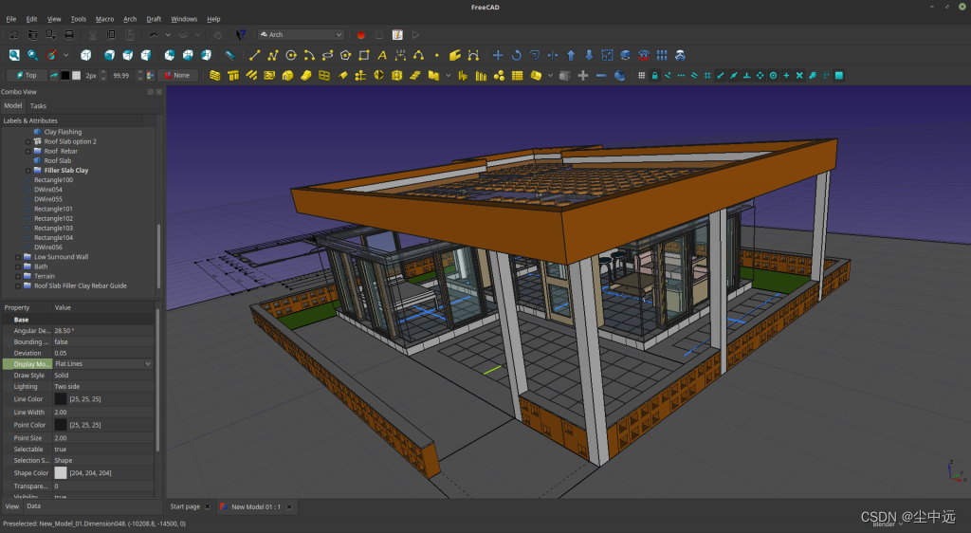Select the Draft Polyline wire tool
The width and height of the screenshot is (971, 533).
tap(272, 55)
